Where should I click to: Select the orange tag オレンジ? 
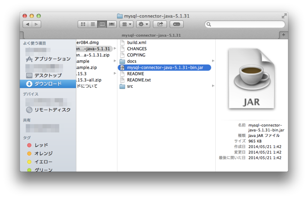pos(40,153)
